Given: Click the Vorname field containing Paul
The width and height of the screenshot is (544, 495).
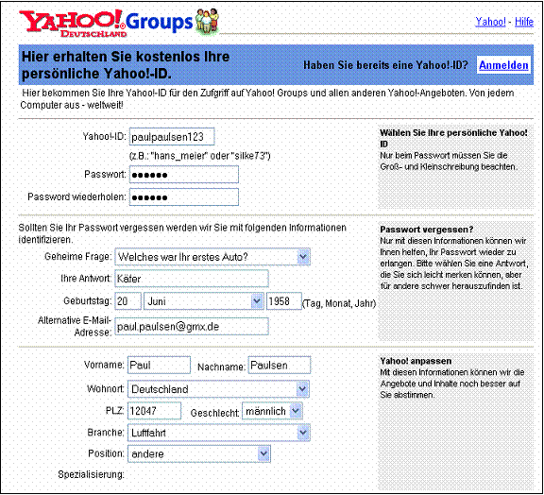Looking at the screenshot, I should coord(159,365).
